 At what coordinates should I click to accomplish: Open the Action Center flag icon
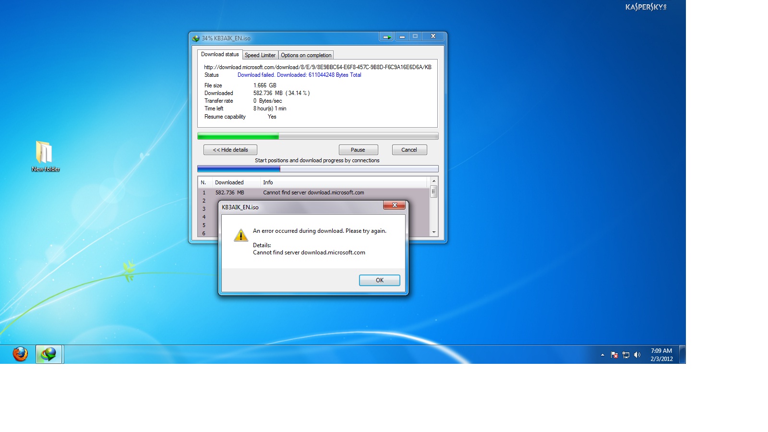coord(614,355)
